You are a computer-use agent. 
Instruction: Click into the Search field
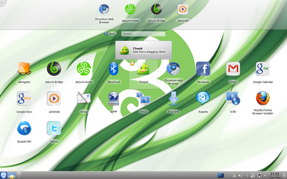coord(143,34)
